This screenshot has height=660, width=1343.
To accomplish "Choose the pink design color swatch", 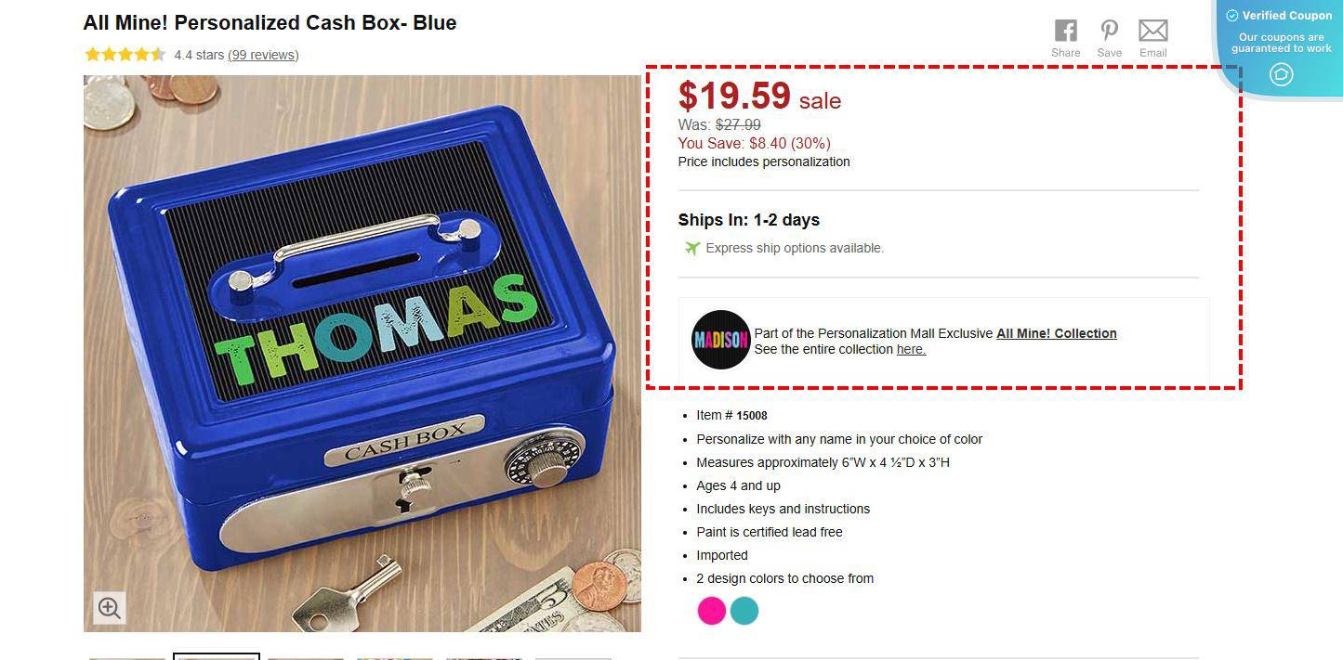I will coord(712,611).
